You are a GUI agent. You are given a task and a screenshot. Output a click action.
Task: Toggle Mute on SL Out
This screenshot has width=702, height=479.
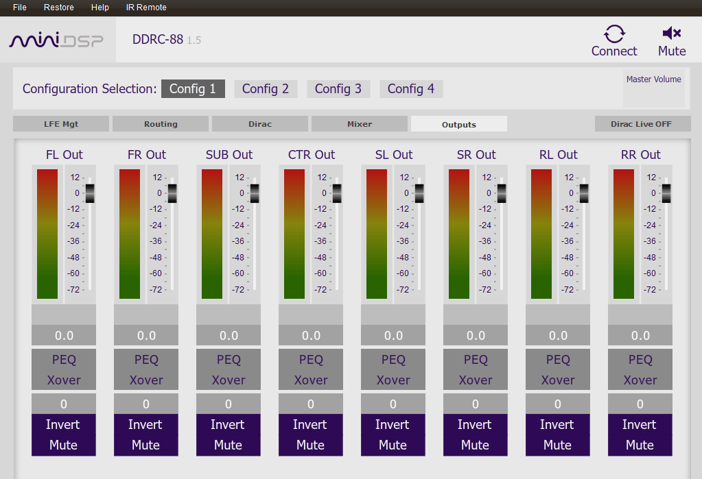coord(393,445)
